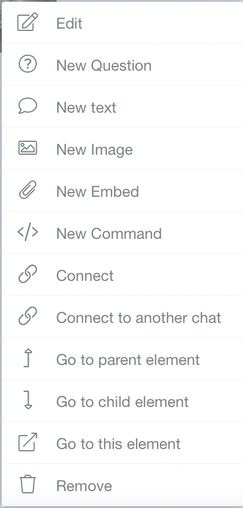The width and height of the screenshot is (243, 508).
Task: Click chain icon next to Connect to another chat
Action: tap(27, 316)
